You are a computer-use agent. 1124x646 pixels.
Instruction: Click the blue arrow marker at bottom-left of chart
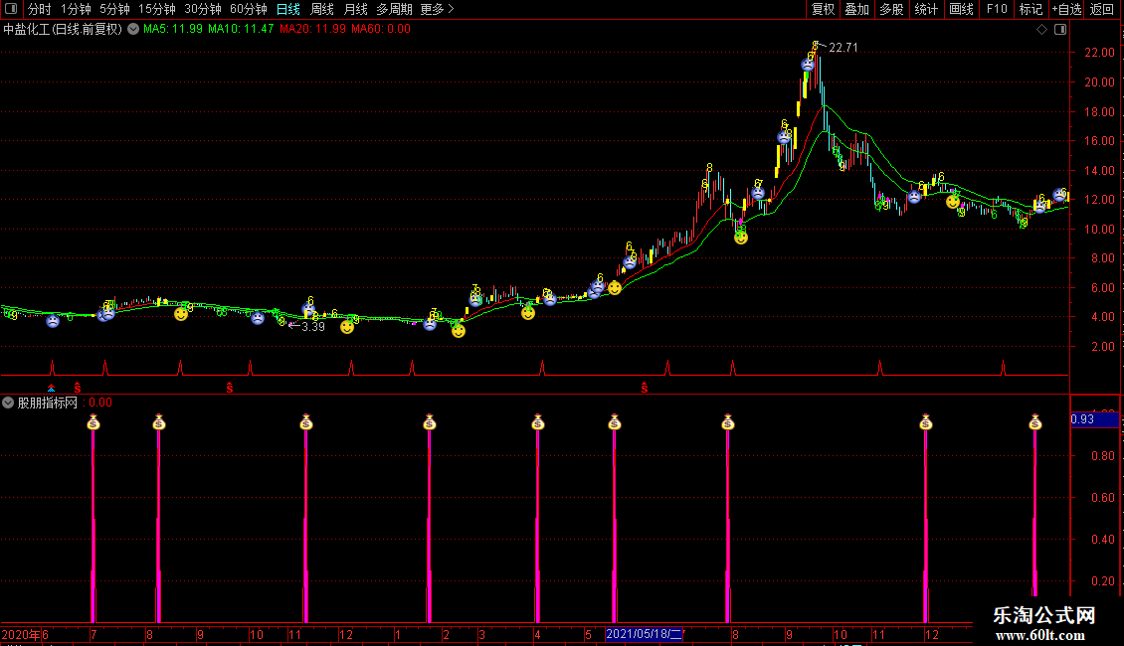(x=51, y=389)
